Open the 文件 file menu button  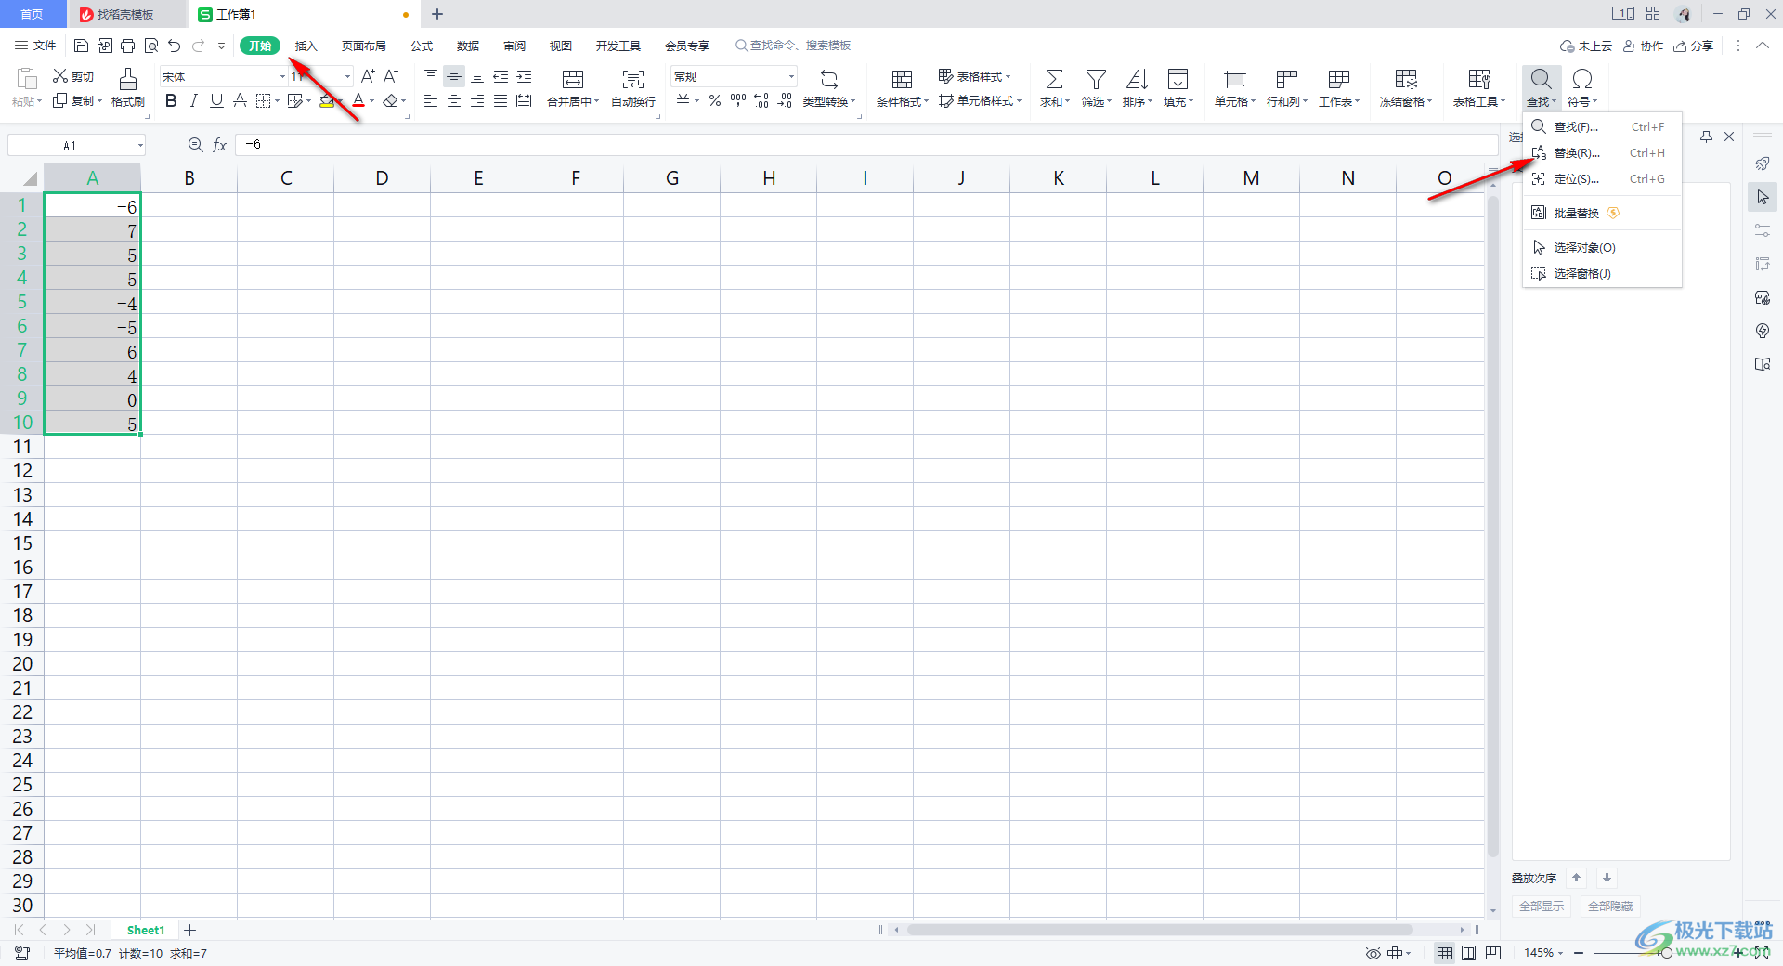click(35, 46)
